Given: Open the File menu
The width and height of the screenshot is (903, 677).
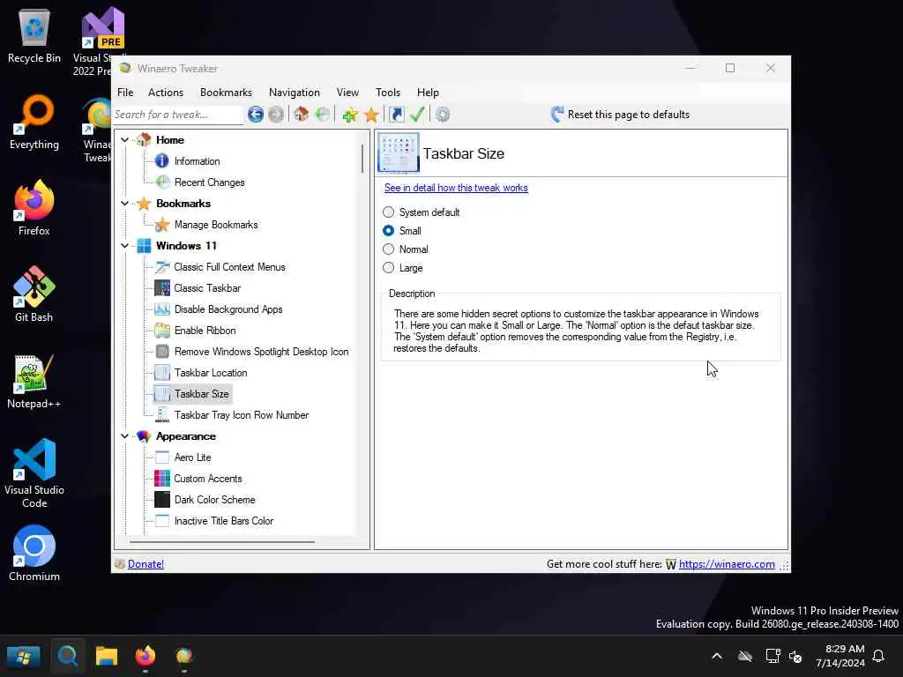Looking at the screenshot, I should (125, 93).
